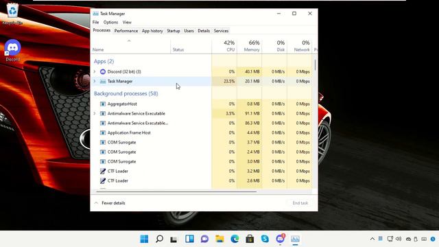This screenshot has width=439, height=247.
Task: Click the Background processes (58) heading
Action: point(126,93)
